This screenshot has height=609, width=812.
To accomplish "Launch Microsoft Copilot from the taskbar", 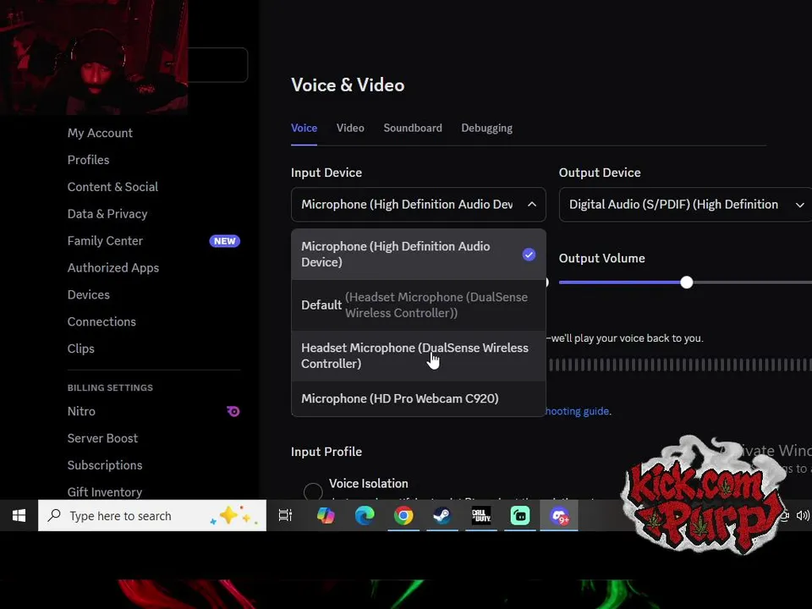I will coord(326,516).
